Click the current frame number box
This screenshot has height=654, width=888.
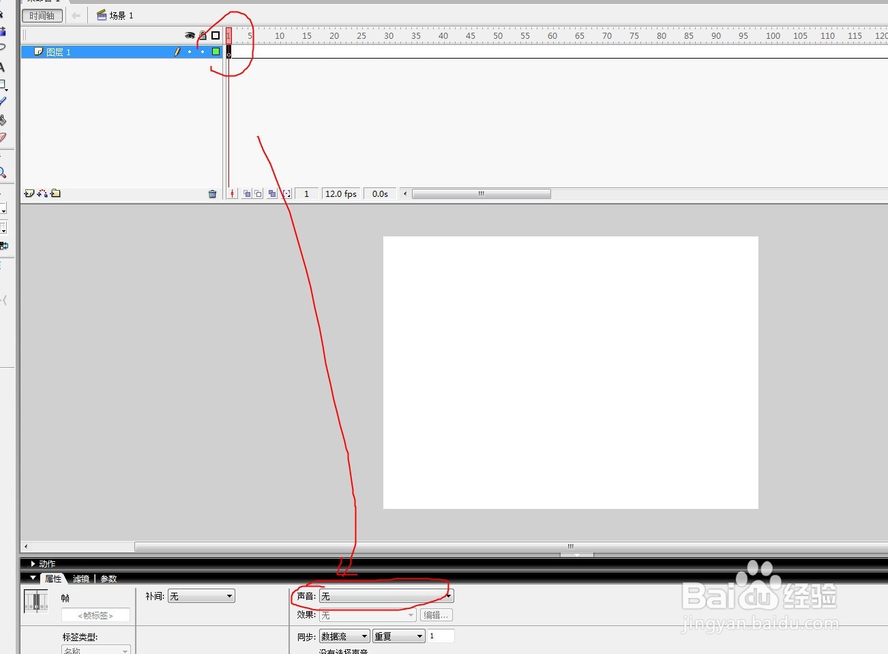306,194
